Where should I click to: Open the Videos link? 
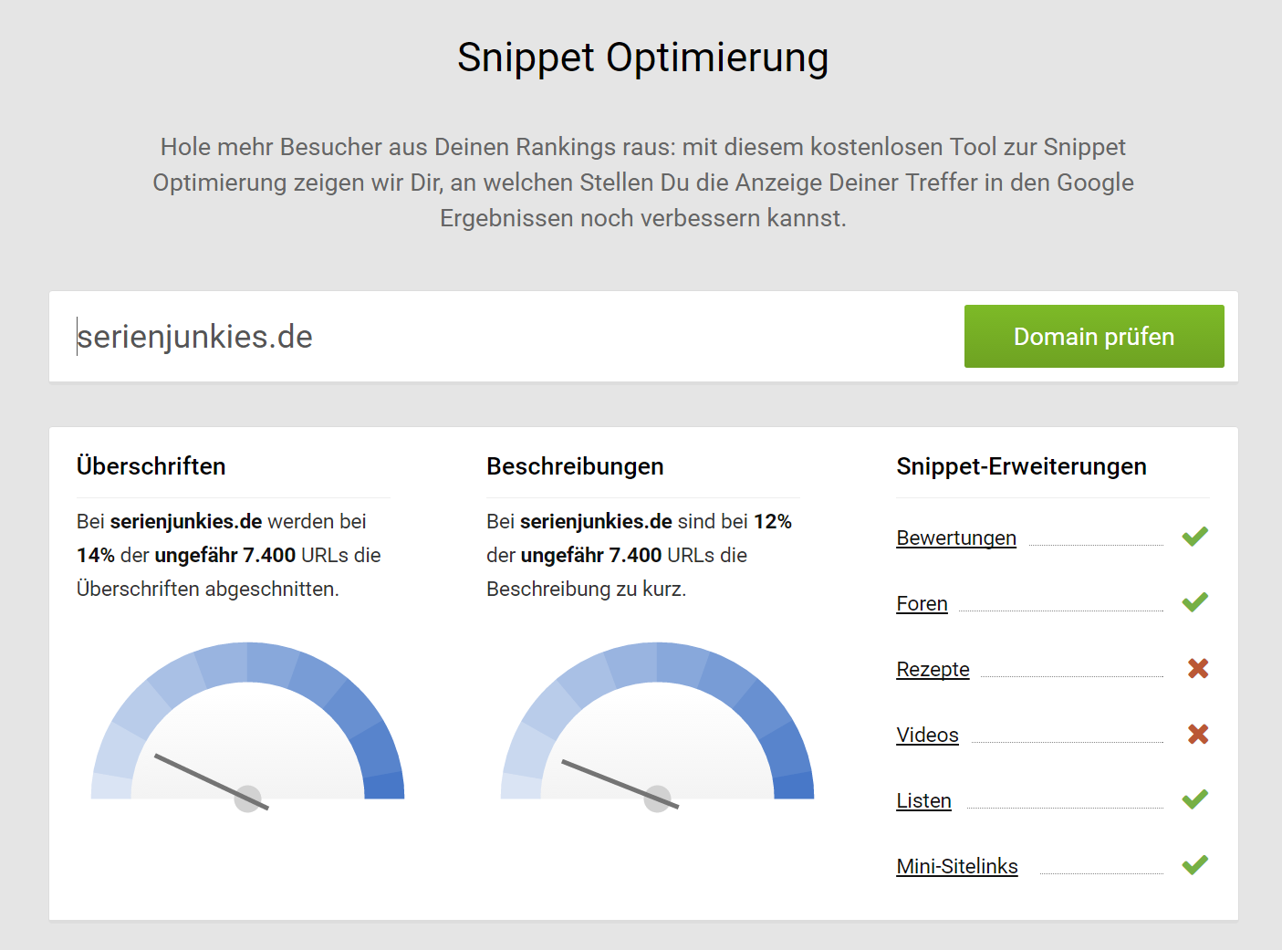click(927, 736)
